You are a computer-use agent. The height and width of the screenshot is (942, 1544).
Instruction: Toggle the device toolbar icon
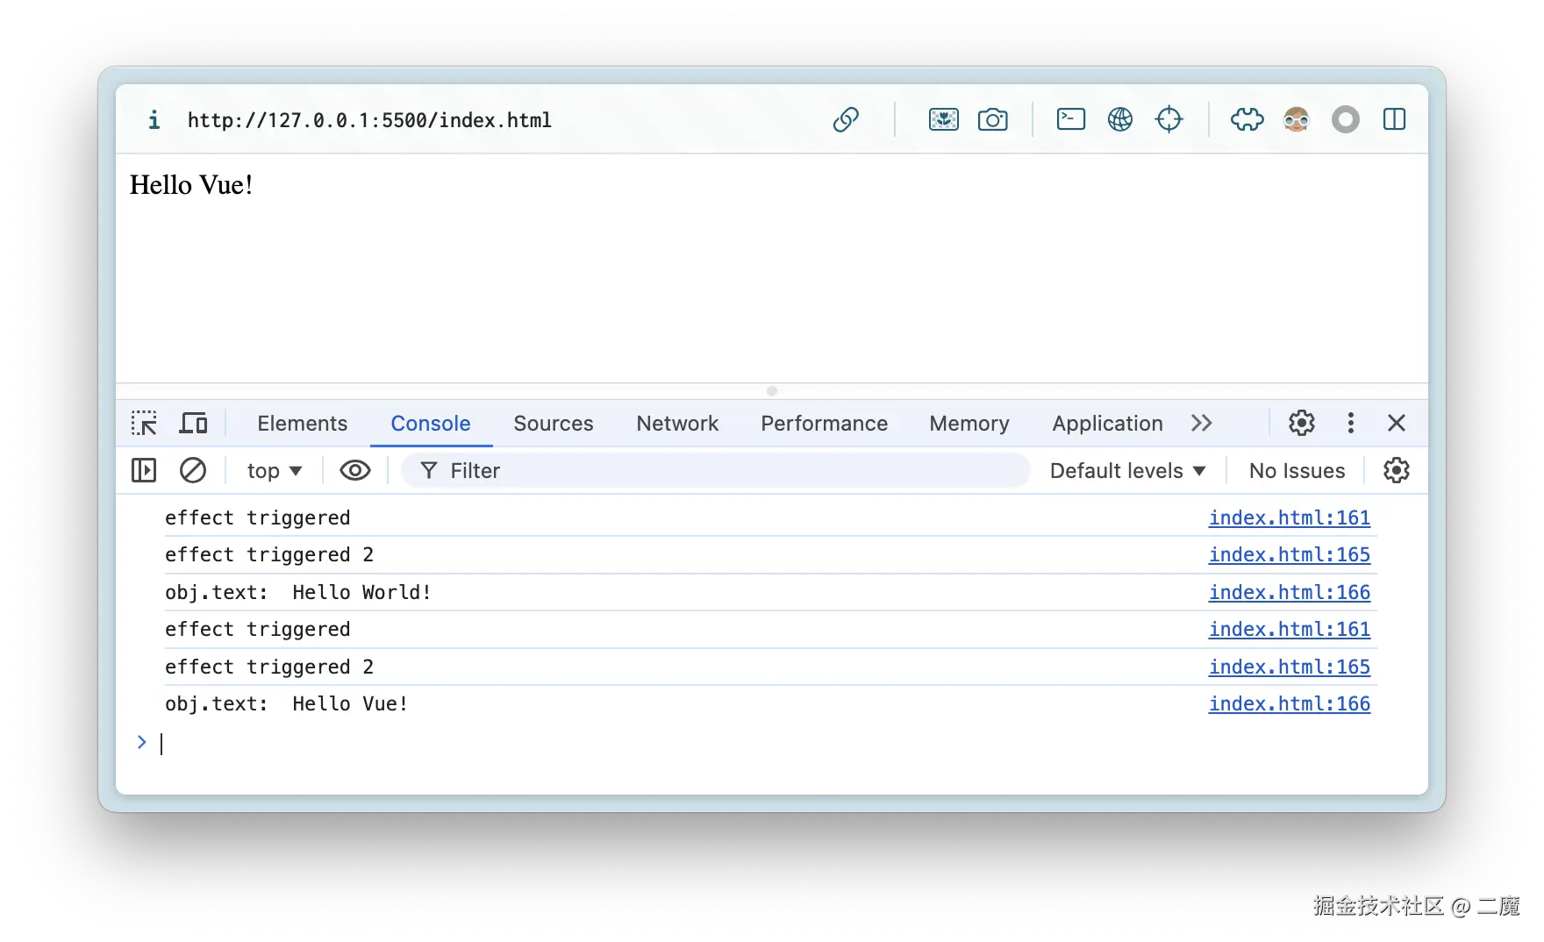pyautogui.click(x=194, y=423)
